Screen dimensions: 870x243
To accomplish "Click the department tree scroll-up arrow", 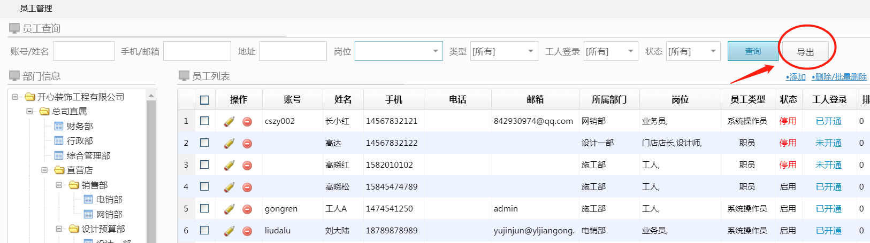I will 151,95.
